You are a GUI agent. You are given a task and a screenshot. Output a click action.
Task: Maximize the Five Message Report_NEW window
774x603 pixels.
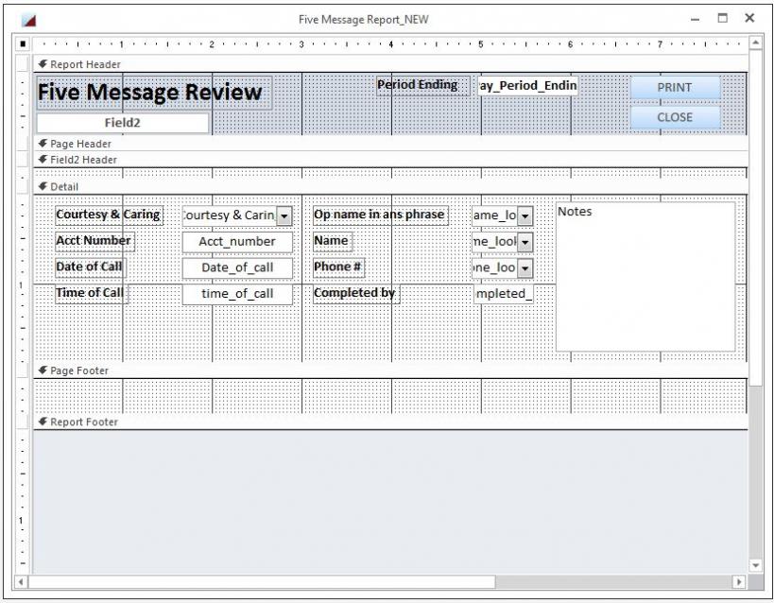(723, 19)
